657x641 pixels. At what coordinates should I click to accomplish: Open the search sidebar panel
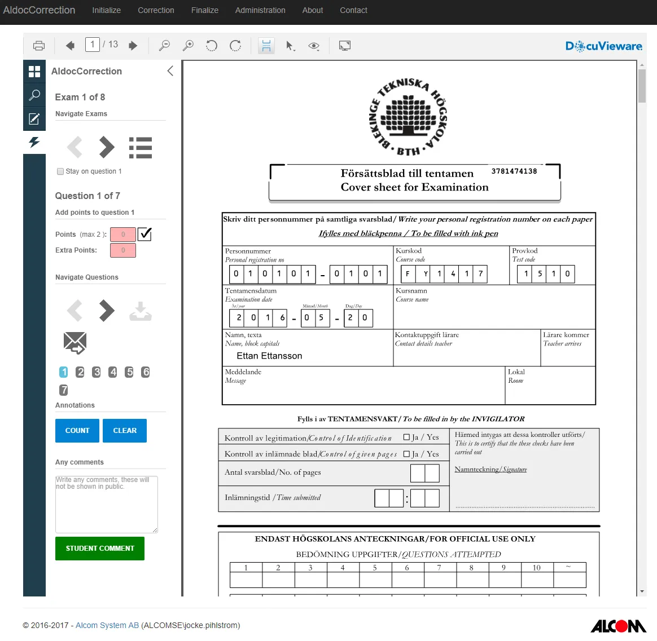click(x=34, y=95)
